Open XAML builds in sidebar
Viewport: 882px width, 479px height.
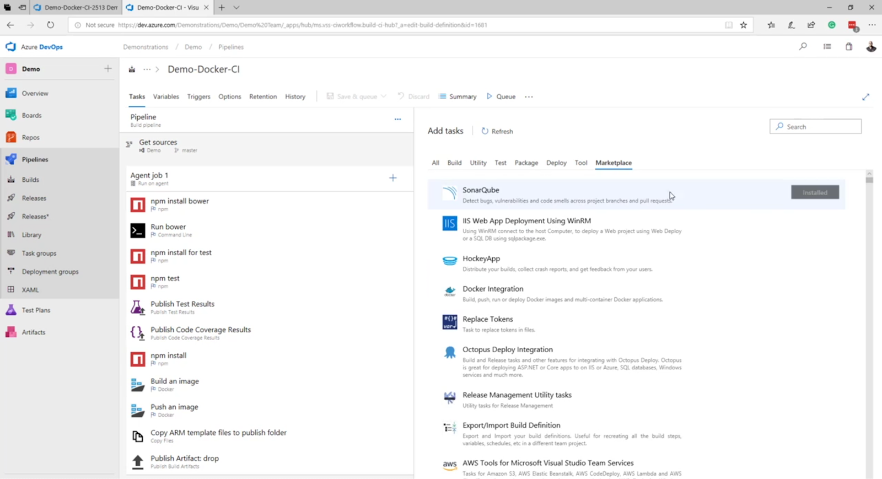pyautogui.click(x=30, y=290)
